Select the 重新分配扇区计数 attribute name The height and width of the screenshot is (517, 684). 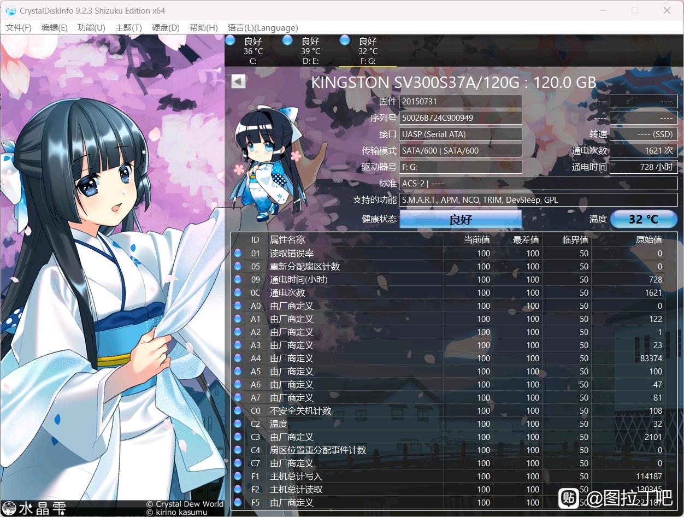[x=305, y=266]
